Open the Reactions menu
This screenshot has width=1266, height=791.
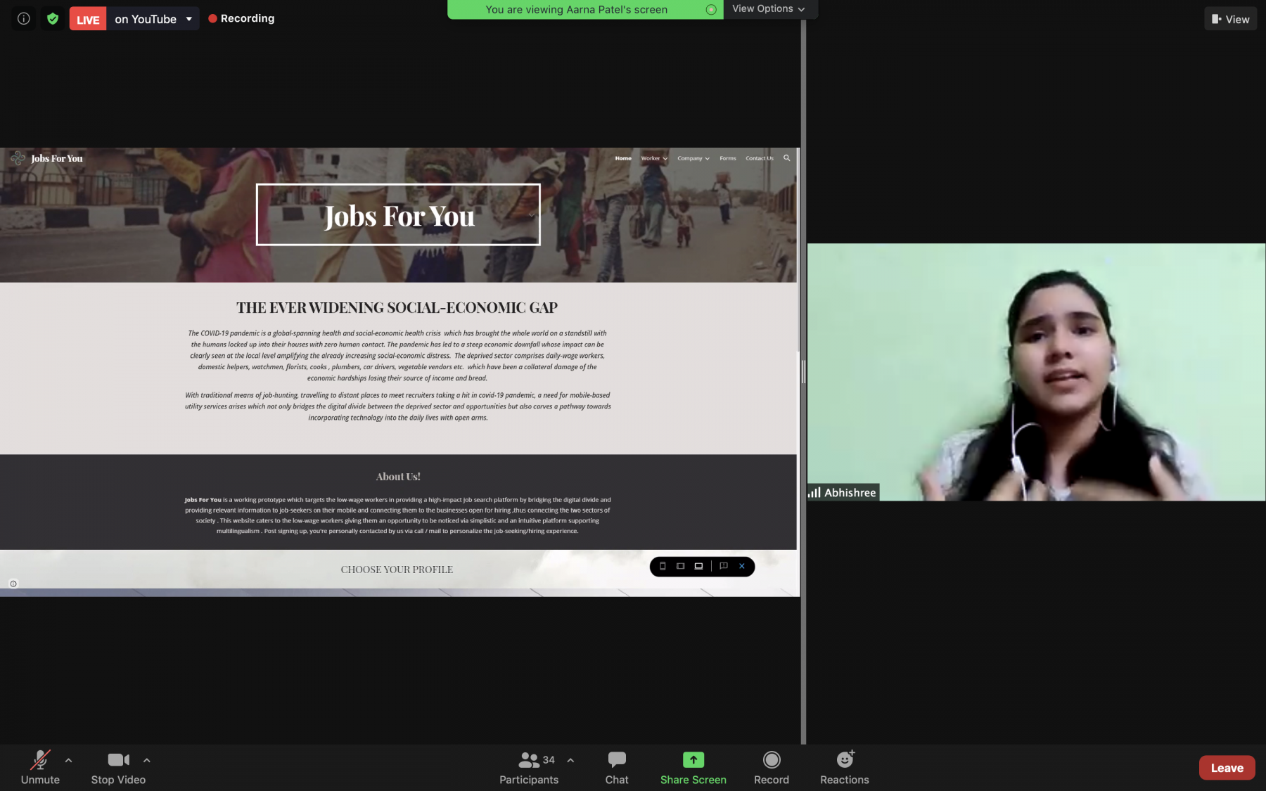pos(844,767)
